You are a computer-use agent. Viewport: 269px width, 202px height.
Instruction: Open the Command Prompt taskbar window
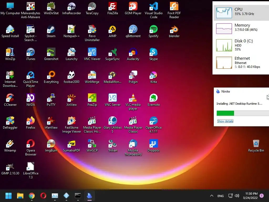coord(78,196)
